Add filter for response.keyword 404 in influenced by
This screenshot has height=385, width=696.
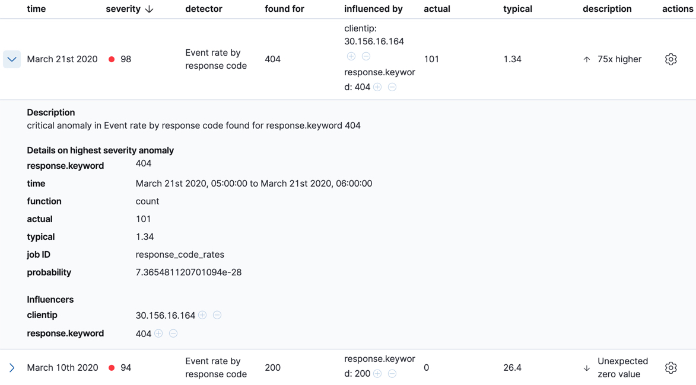[377, 86]
